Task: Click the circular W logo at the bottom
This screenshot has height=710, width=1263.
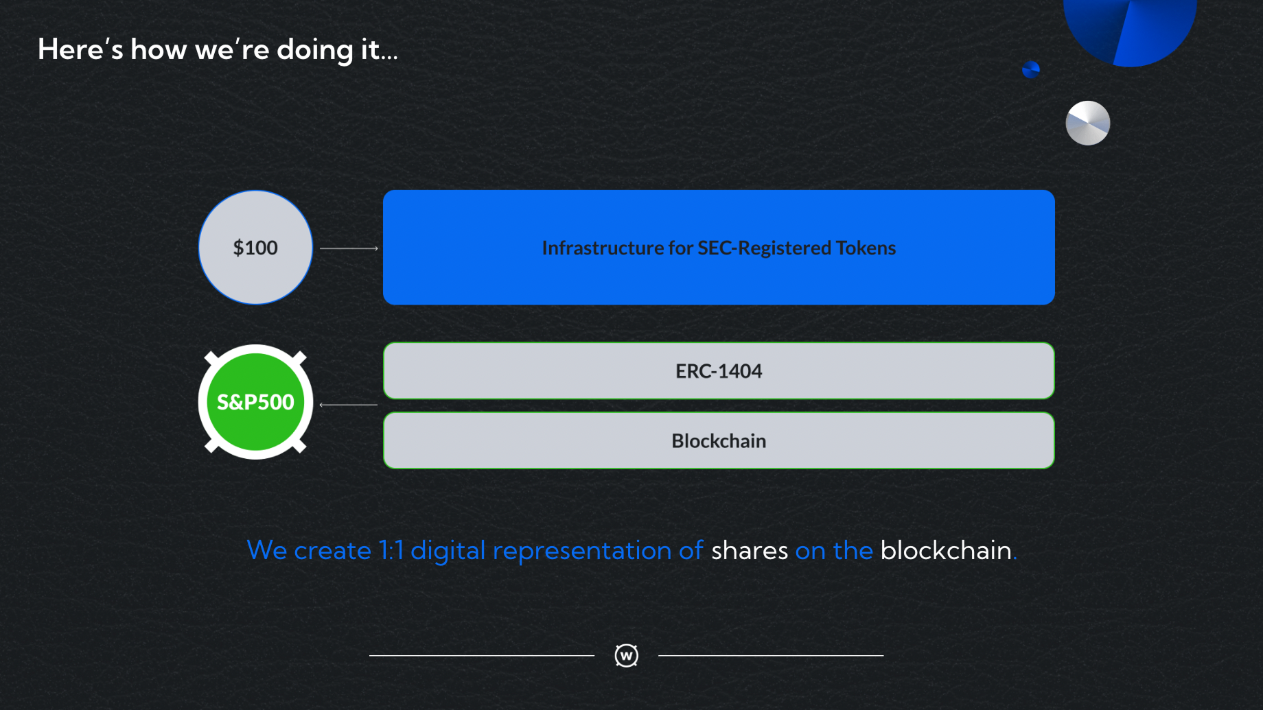Action: click(x=626, y=656)
